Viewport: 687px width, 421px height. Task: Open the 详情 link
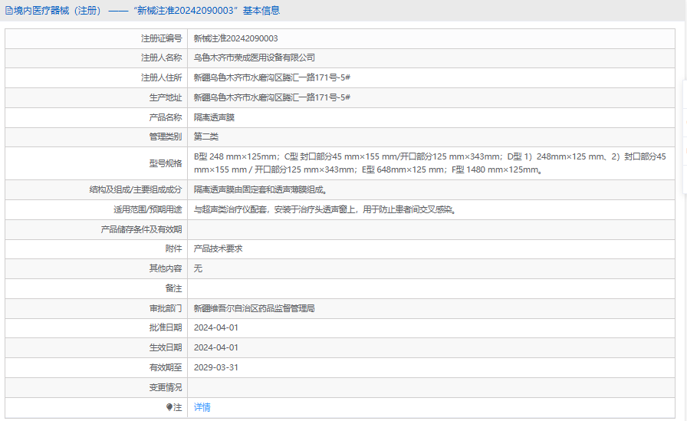pos(202,407)
